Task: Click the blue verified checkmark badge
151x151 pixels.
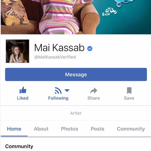Action: tap(90, 48)
